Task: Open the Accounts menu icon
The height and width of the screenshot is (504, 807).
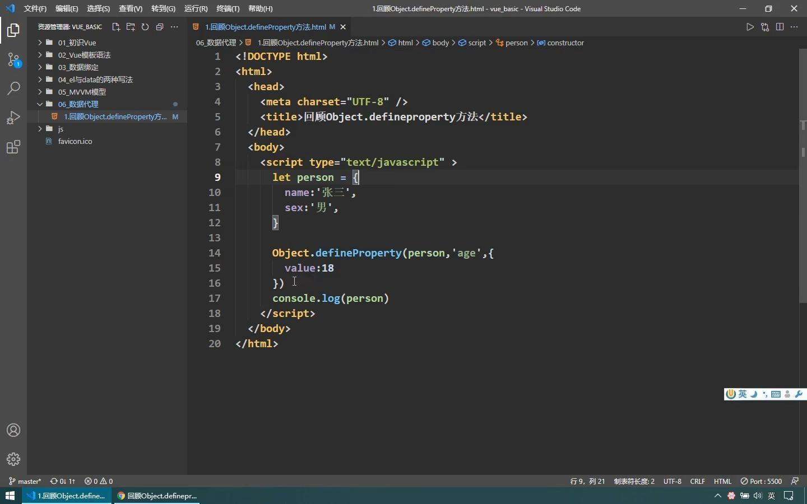Action: coord(13,430)
